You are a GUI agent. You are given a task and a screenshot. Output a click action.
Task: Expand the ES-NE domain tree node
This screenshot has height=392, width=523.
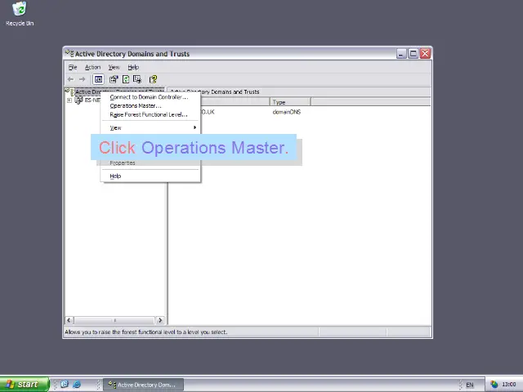(69, 100)
